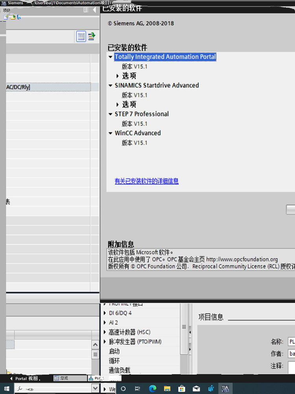This screenshot has height=394, width=295.
Task: Click the save project icon
Action: pos(18,17)
